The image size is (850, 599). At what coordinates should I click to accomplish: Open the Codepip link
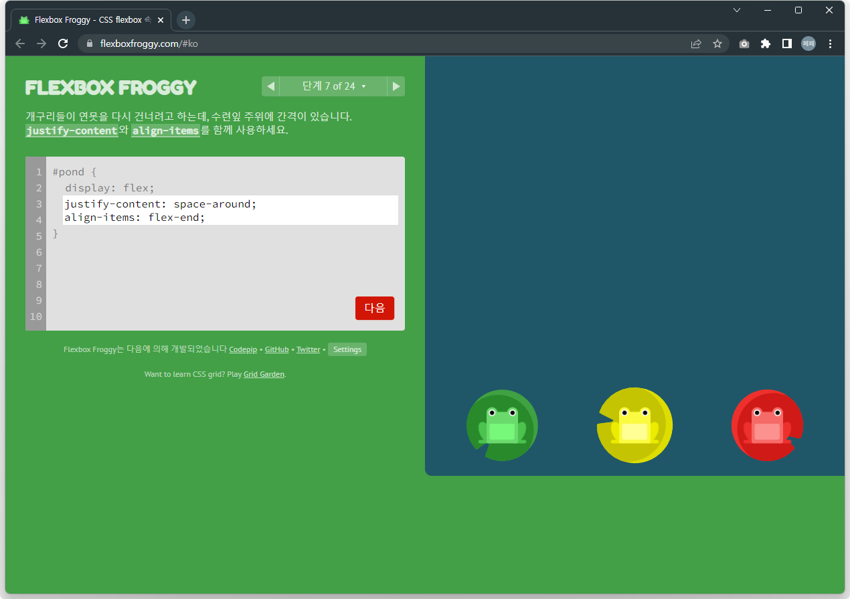(243, 349)
